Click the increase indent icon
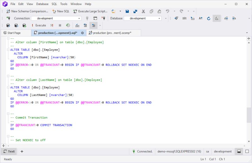 234,18
